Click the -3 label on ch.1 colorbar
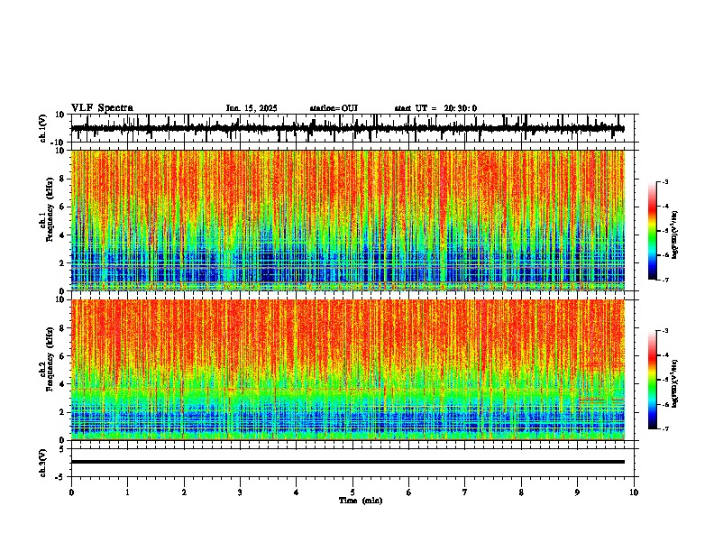714x552 pixels. [664, 182]
